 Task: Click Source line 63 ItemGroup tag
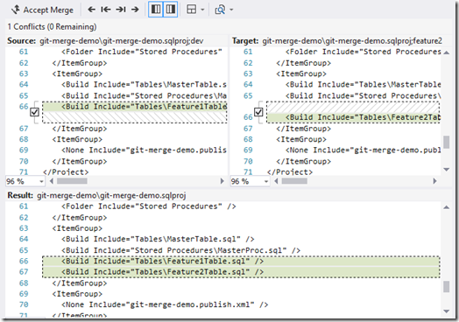[x=77, y=73]
